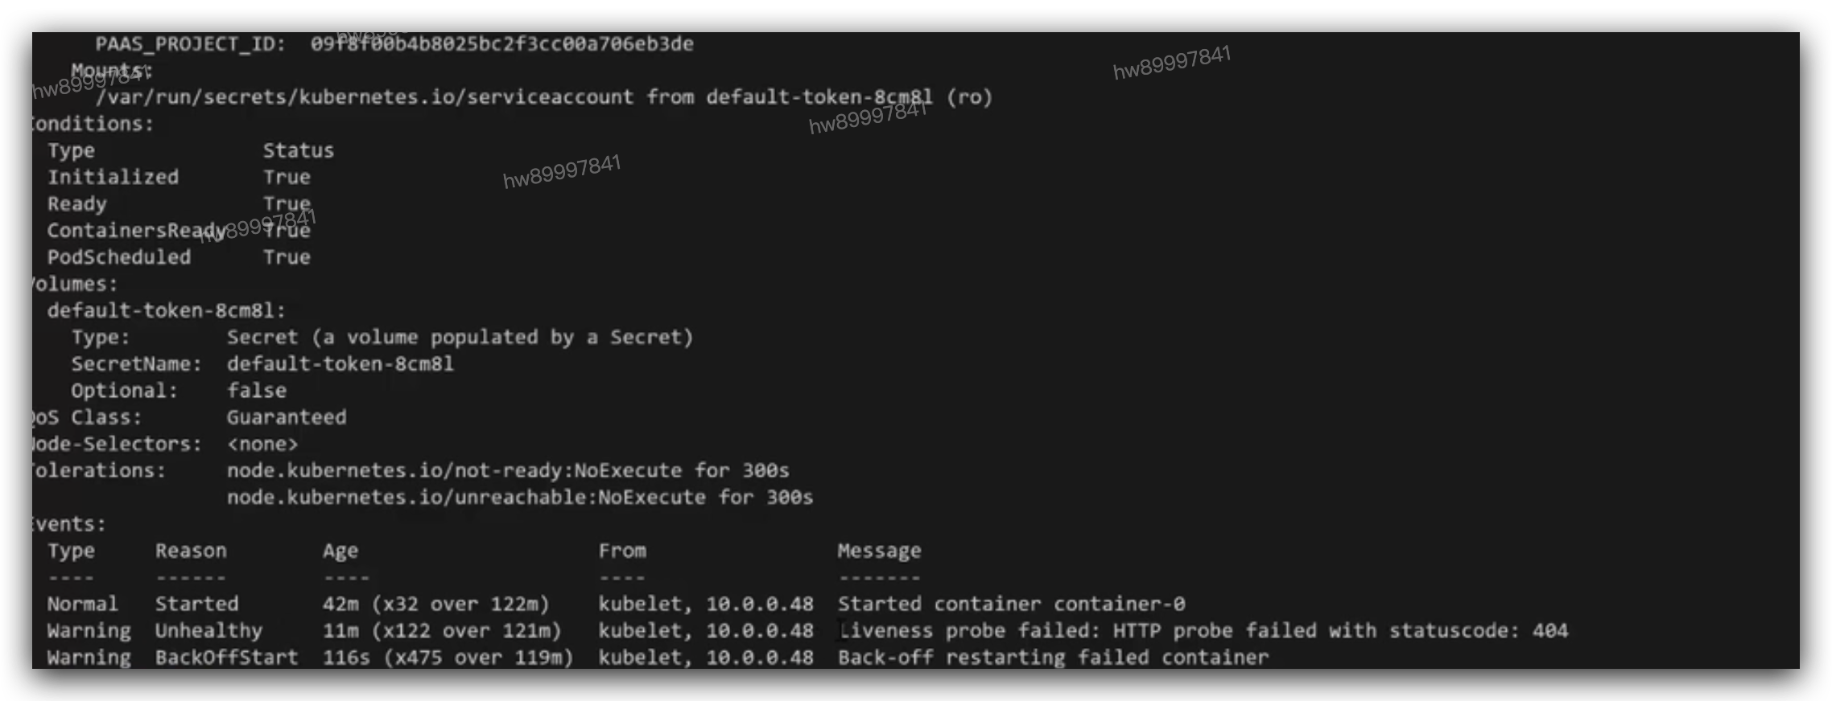This screenshot has width=1832, height=701.
Task: Click the PodScheduled condition text
Action: 119,257
